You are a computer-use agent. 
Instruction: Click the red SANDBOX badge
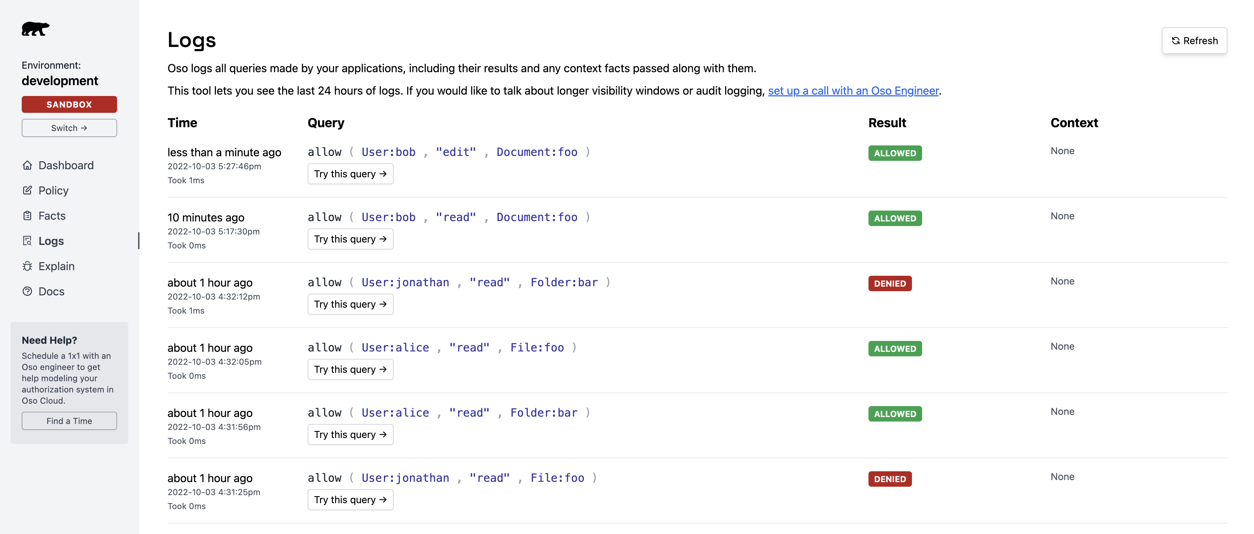point(69,105)
